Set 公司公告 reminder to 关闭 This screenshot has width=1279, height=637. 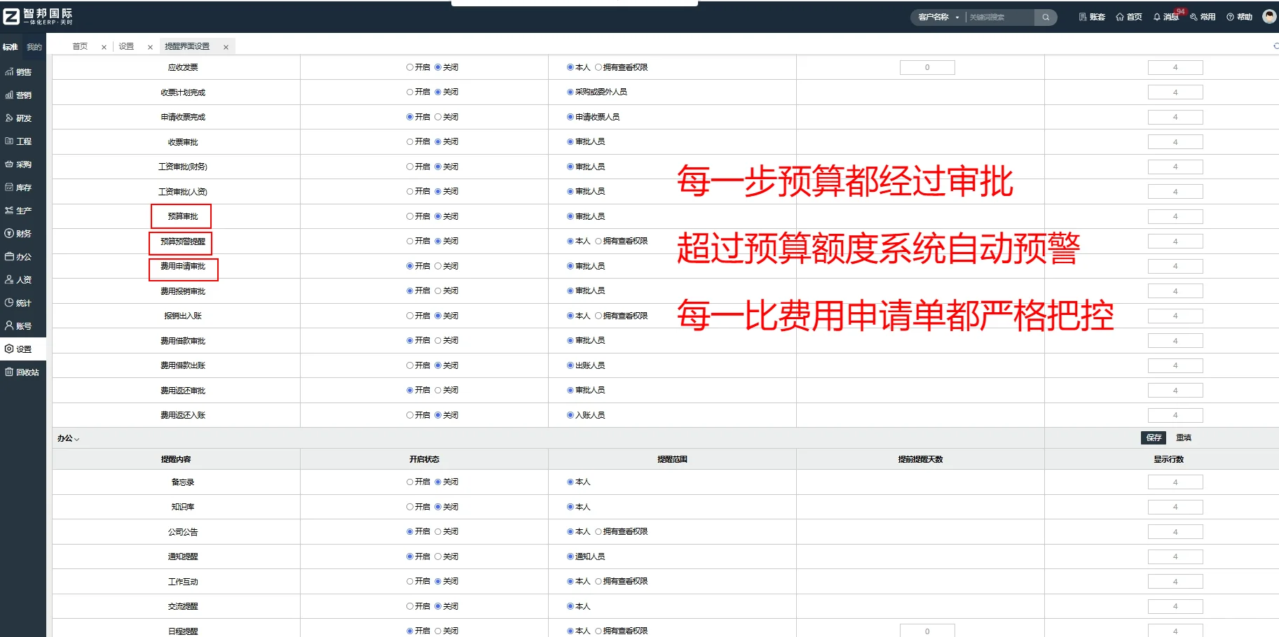pos(438,531)
